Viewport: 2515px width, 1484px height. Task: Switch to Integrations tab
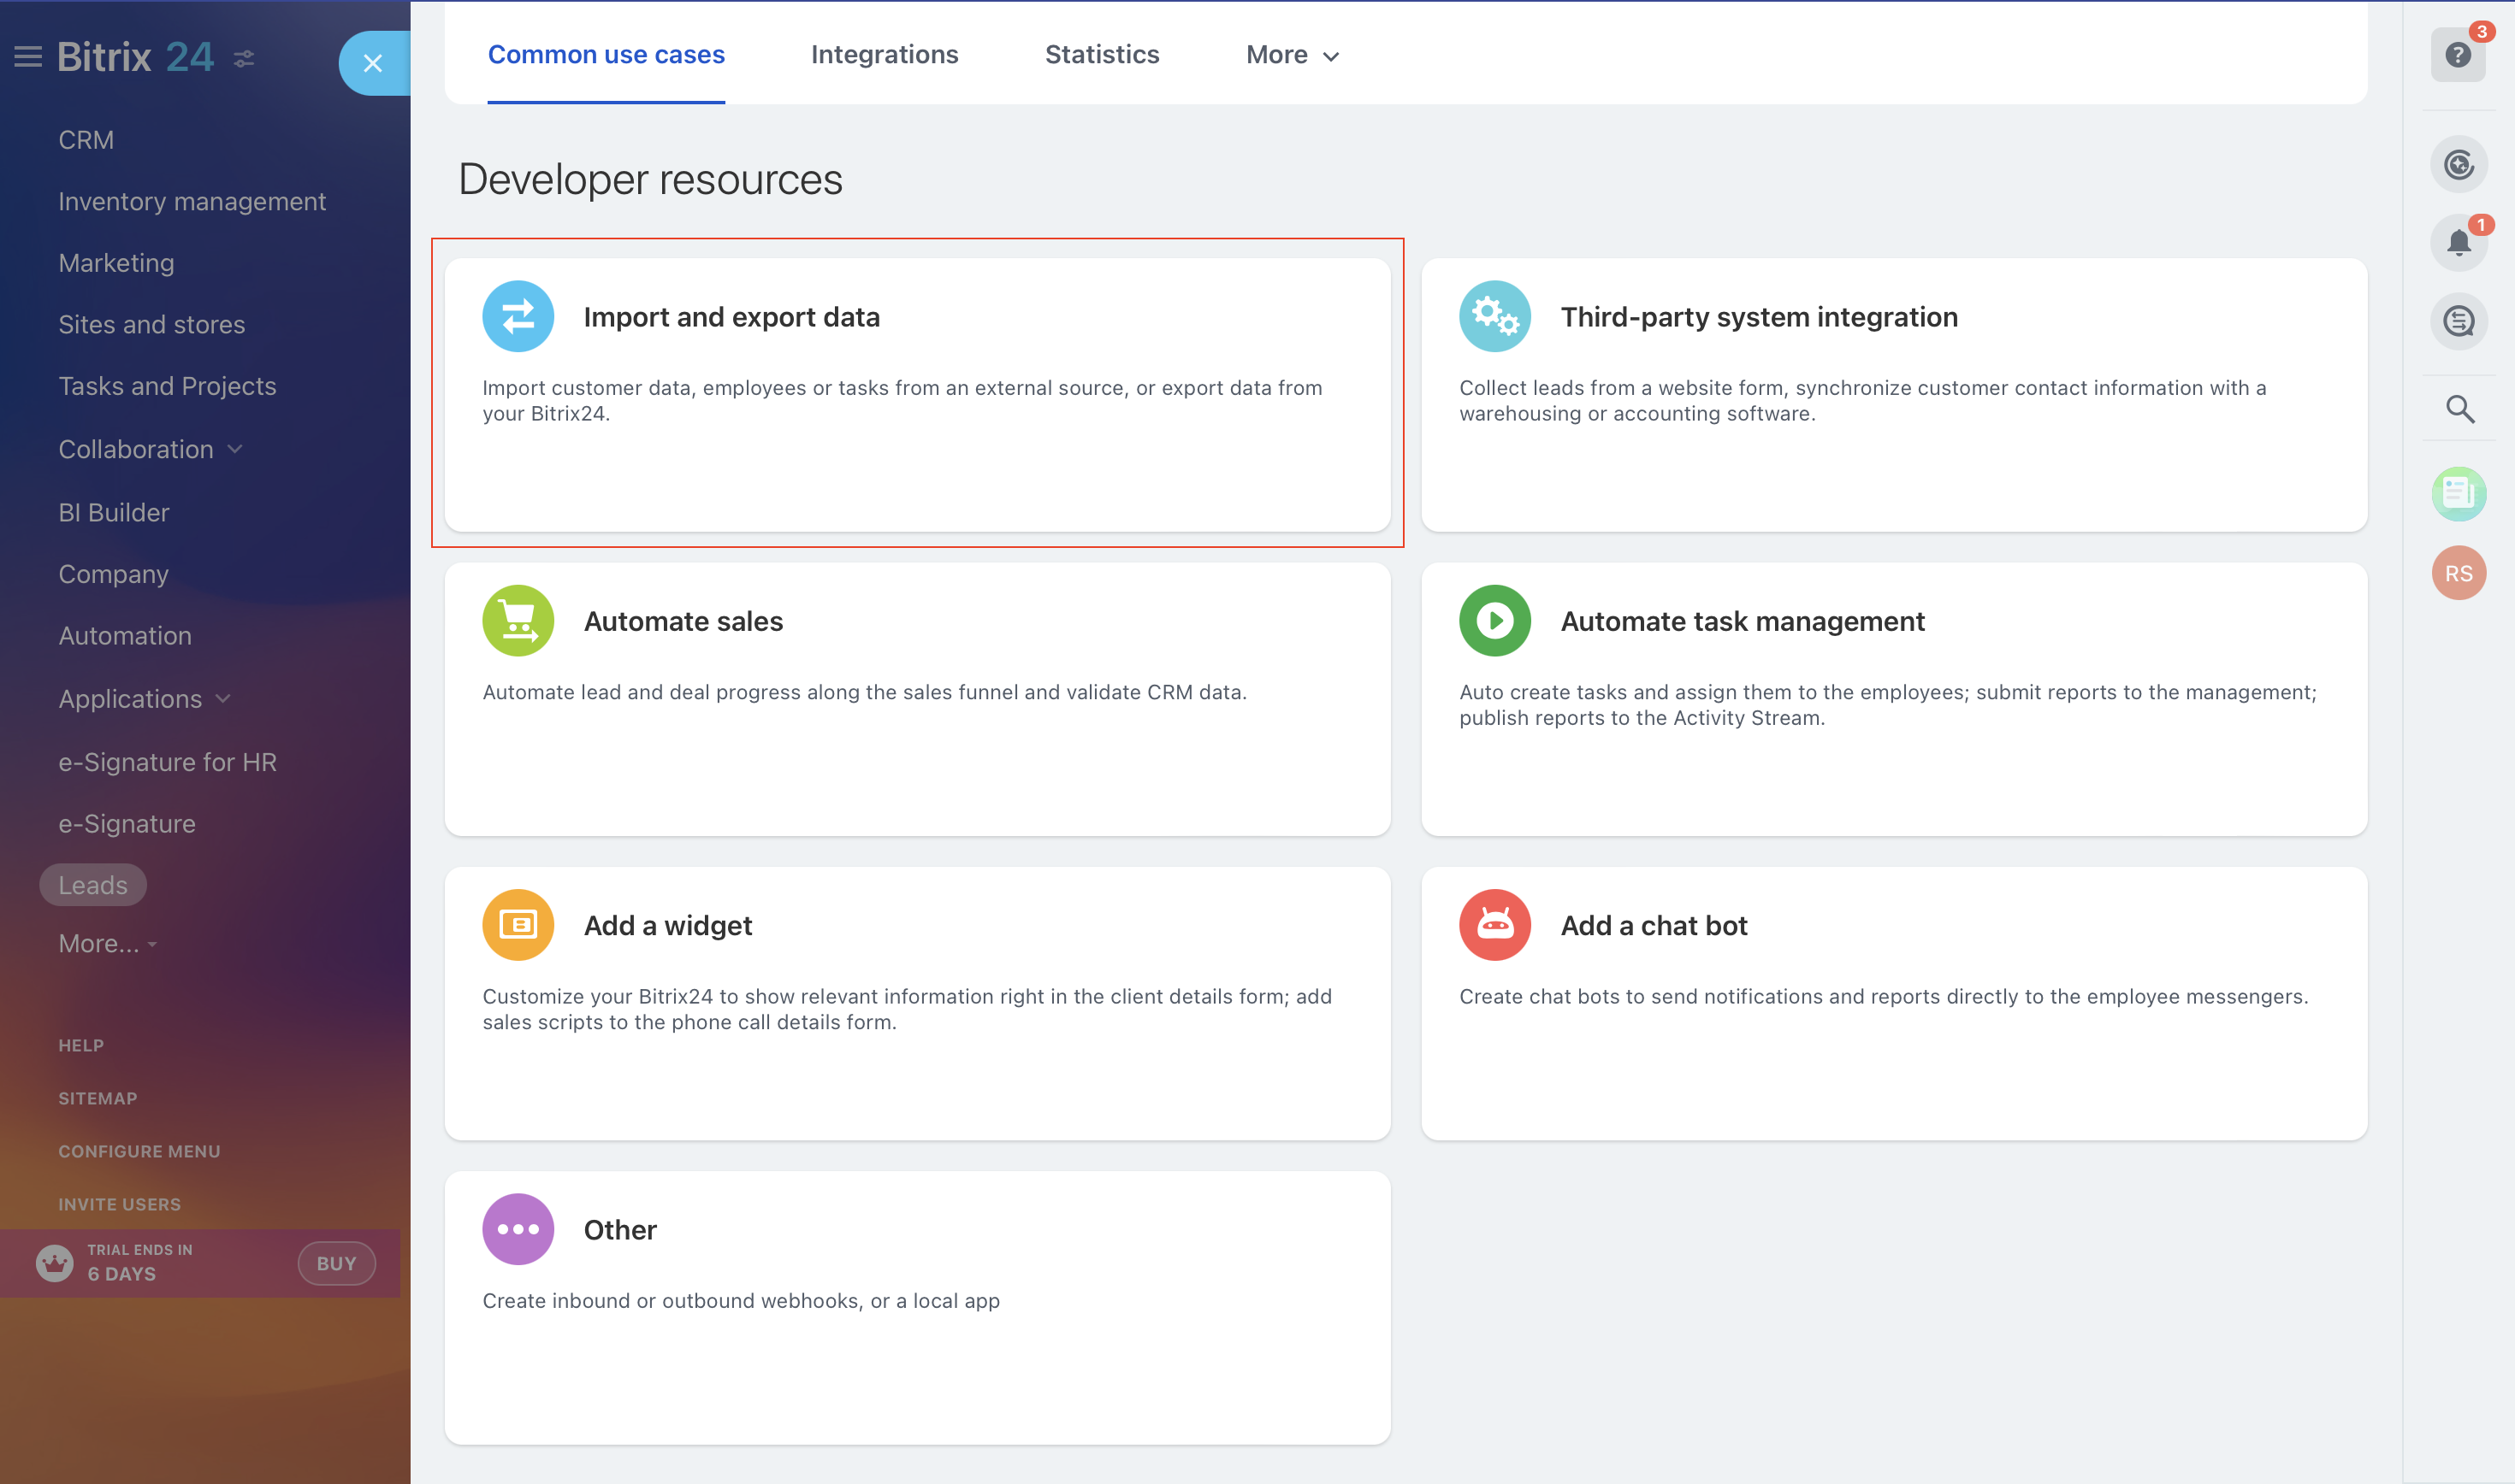tap(885, 54)
